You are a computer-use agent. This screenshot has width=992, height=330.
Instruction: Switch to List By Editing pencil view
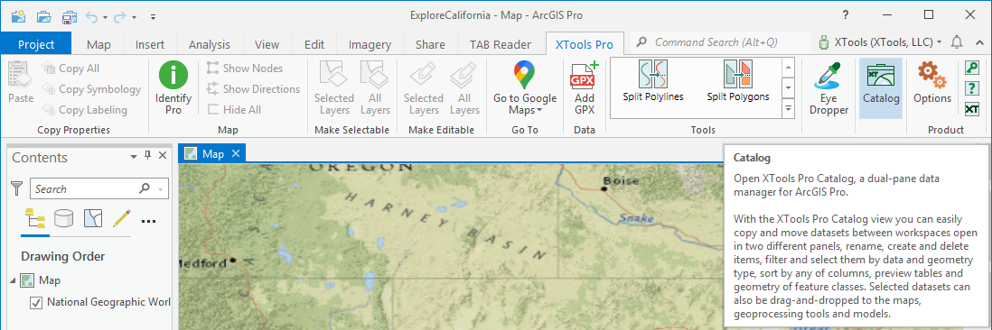click(121, 219)
